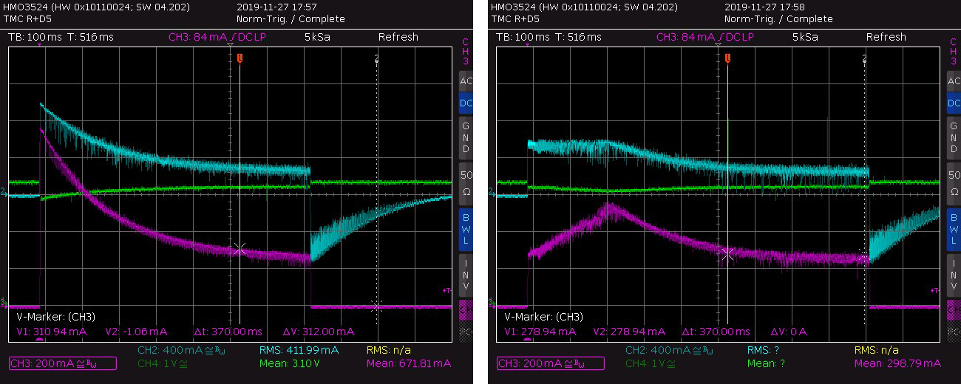Click TB: 100 ms timebase in right scope

pyautogui.click(x=523, y=37)
